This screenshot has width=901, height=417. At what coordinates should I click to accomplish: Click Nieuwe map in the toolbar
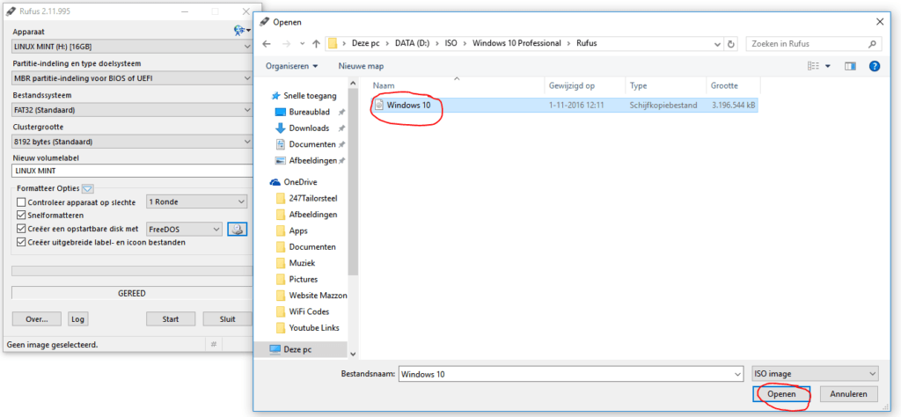pos(361,66)
